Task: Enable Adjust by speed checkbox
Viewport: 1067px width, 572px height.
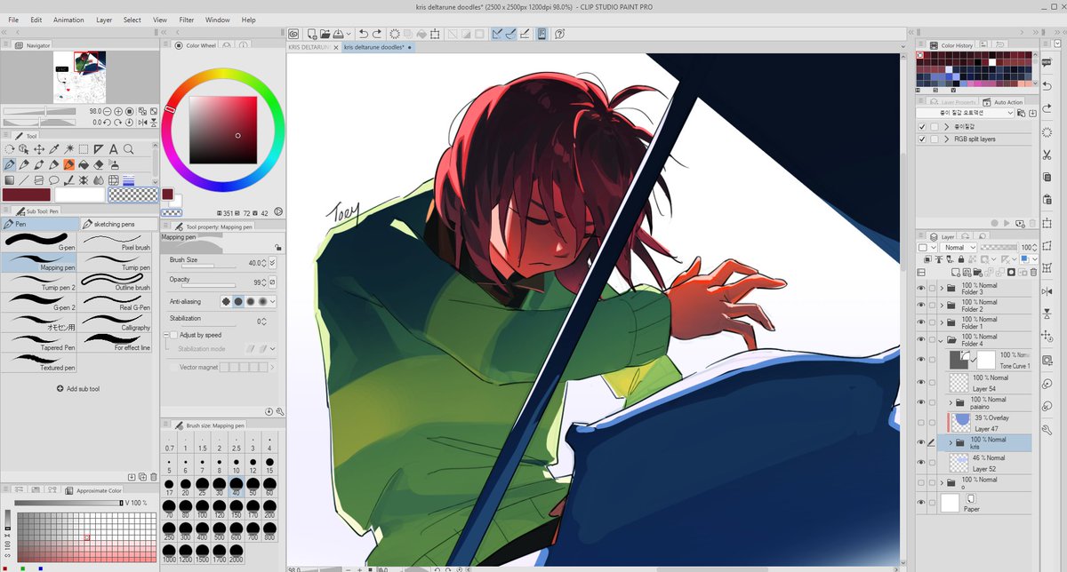Action: (173, 335)
